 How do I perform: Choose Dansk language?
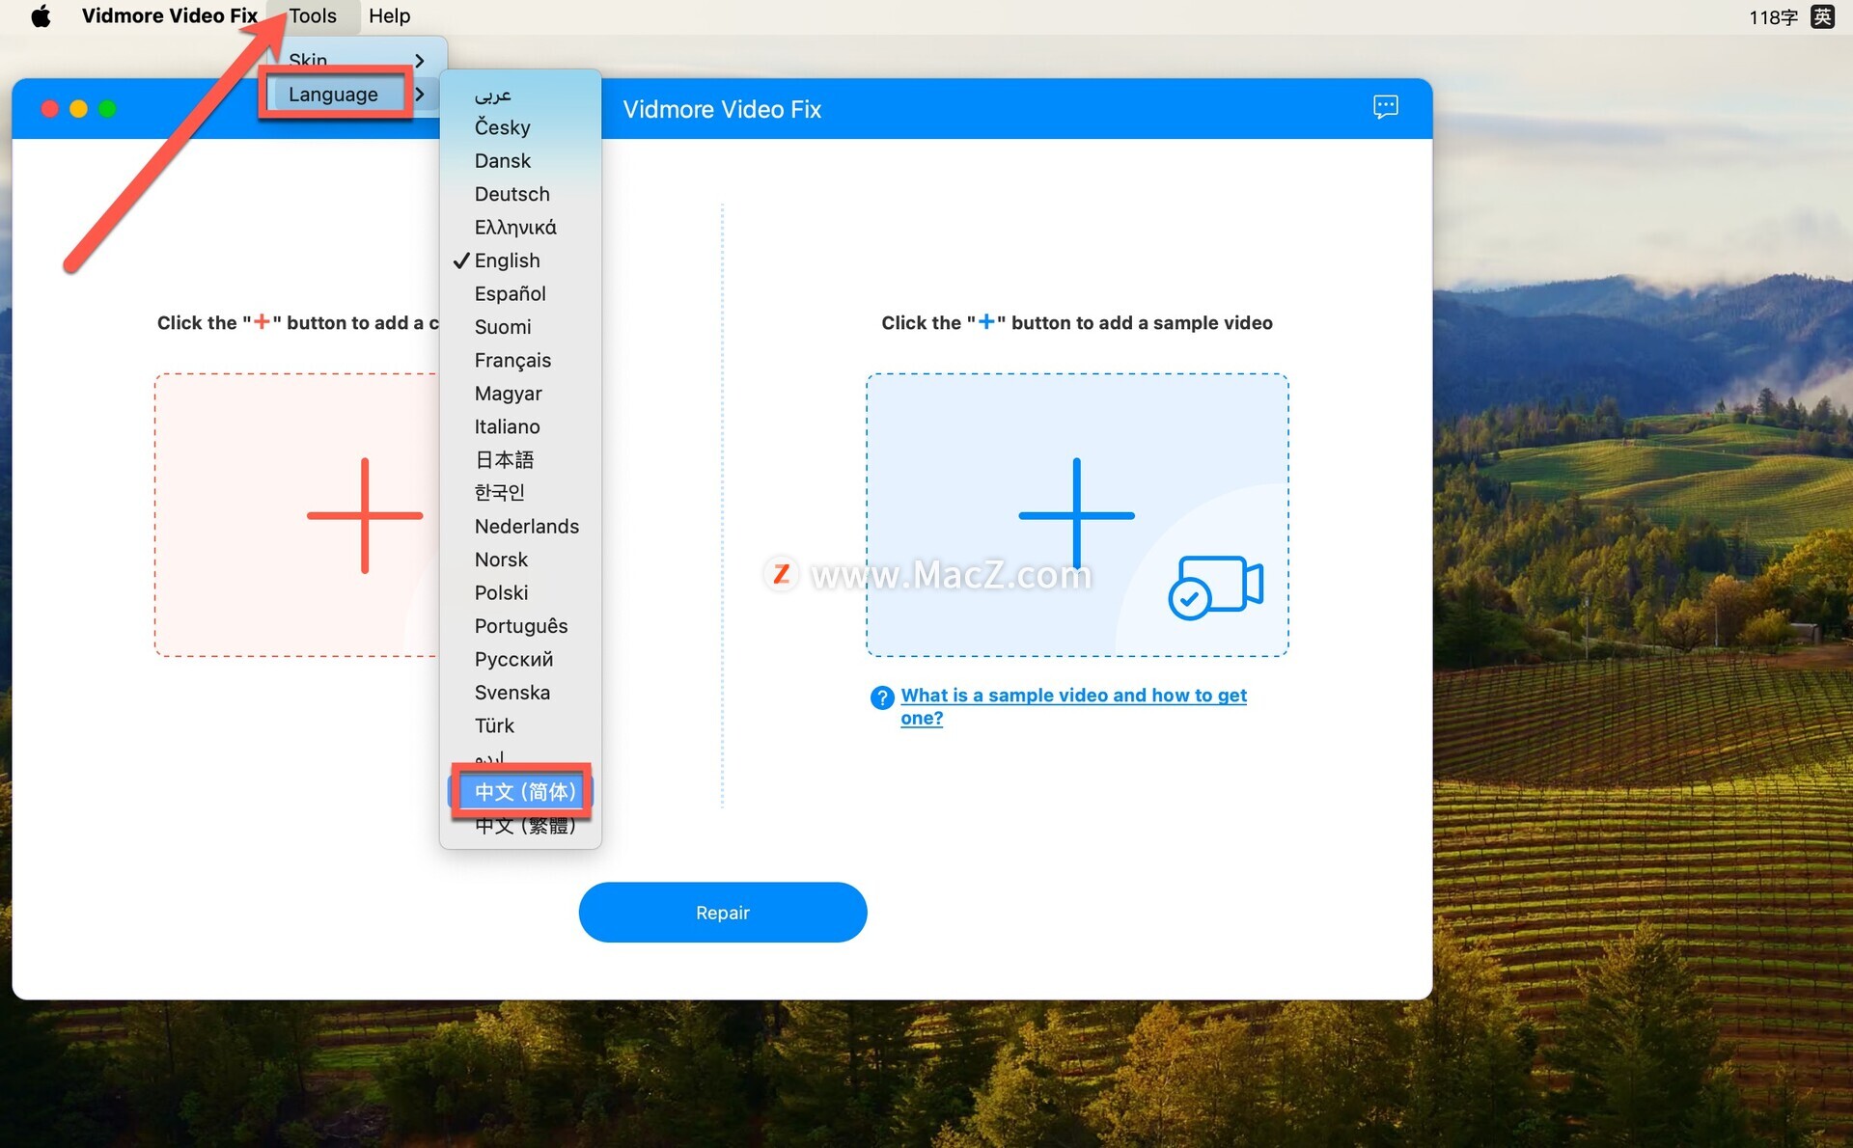[x=521, y=161]
